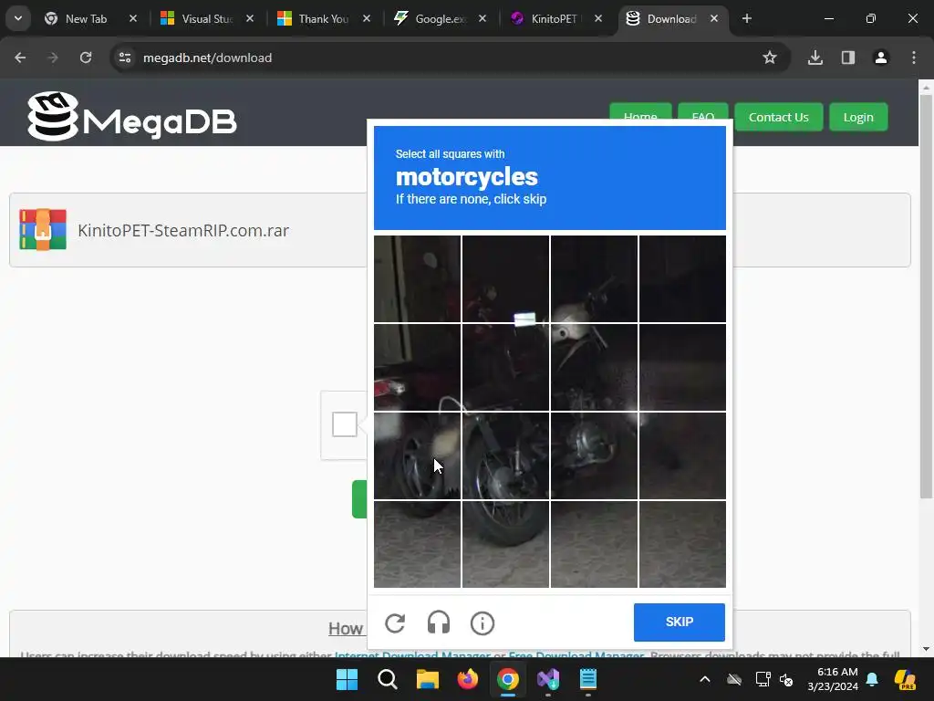Open the notifications bell icon
The height and width of the screenshot is (701, 934).
pos(872,679)
